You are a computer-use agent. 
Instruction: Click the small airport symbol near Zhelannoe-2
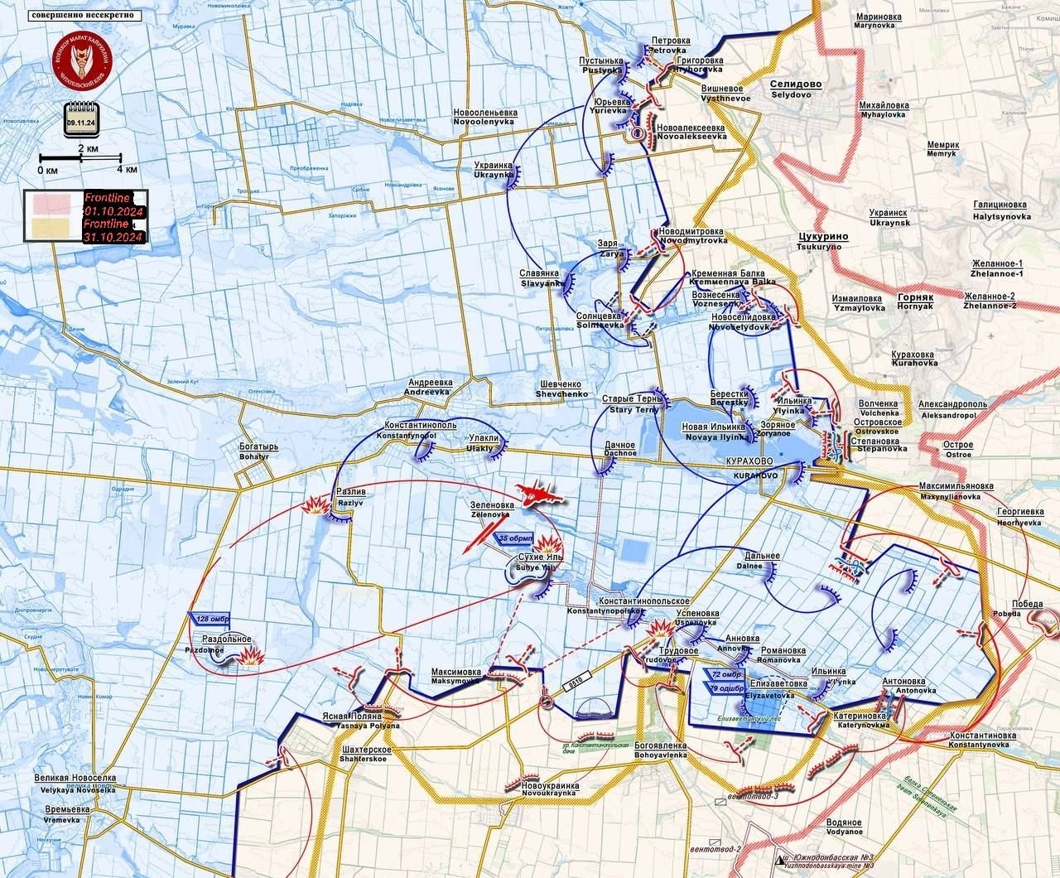click(x=992, y=337)
